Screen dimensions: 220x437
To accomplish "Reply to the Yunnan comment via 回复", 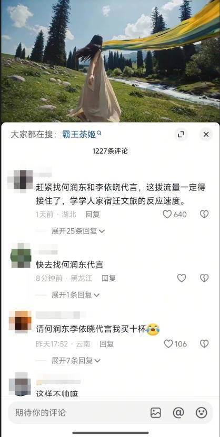I will click(107, 344).
